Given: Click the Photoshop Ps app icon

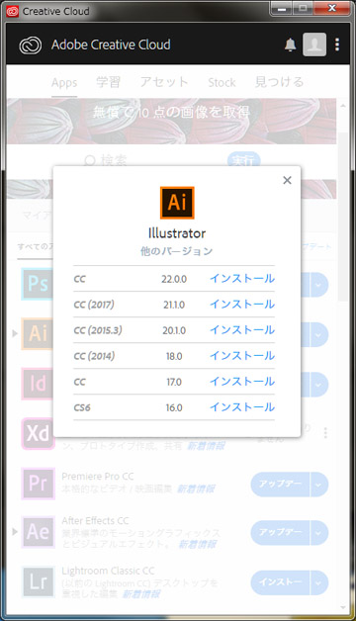Looking at the screenshot, I should tap(37, 284).
